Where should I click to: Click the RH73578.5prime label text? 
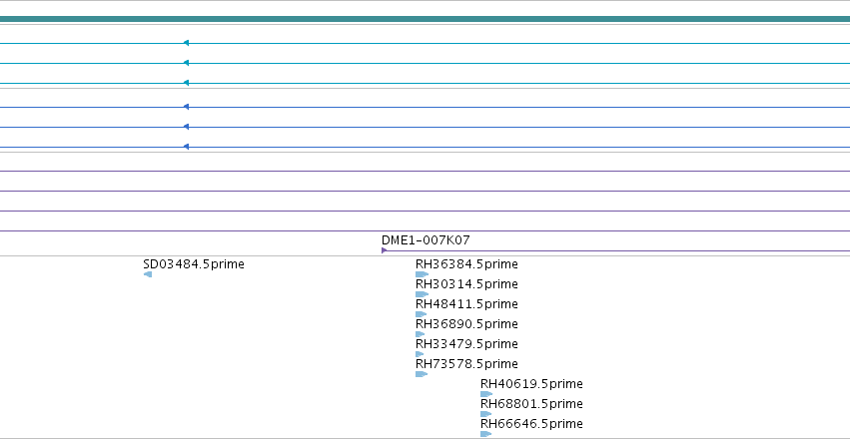pos(466,364)
